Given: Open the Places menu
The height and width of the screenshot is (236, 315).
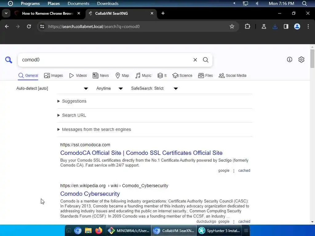Looking at the screenshot, I should click(54, 3).
